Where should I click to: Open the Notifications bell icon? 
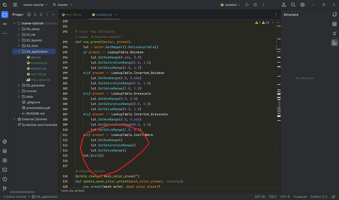pos(334,15)
